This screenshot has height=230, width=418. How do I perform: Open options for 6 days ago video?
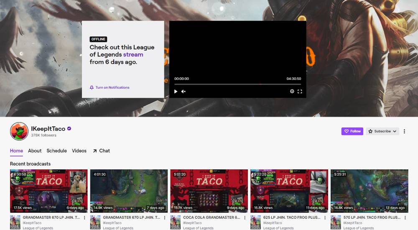(84, 218)
